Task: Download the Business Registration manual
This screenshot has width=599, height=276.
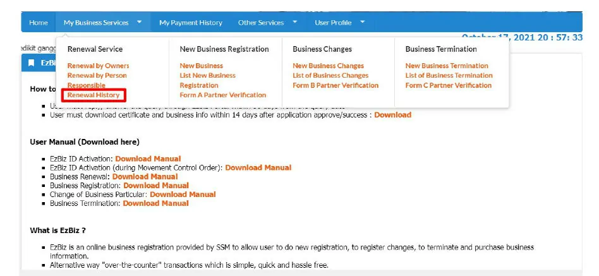Action: 156,185
